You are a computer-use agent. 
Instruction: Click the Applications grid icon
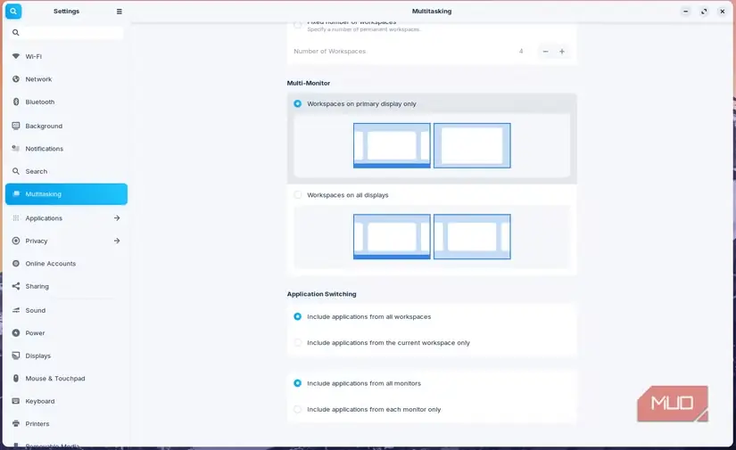[x=16, y=218]
